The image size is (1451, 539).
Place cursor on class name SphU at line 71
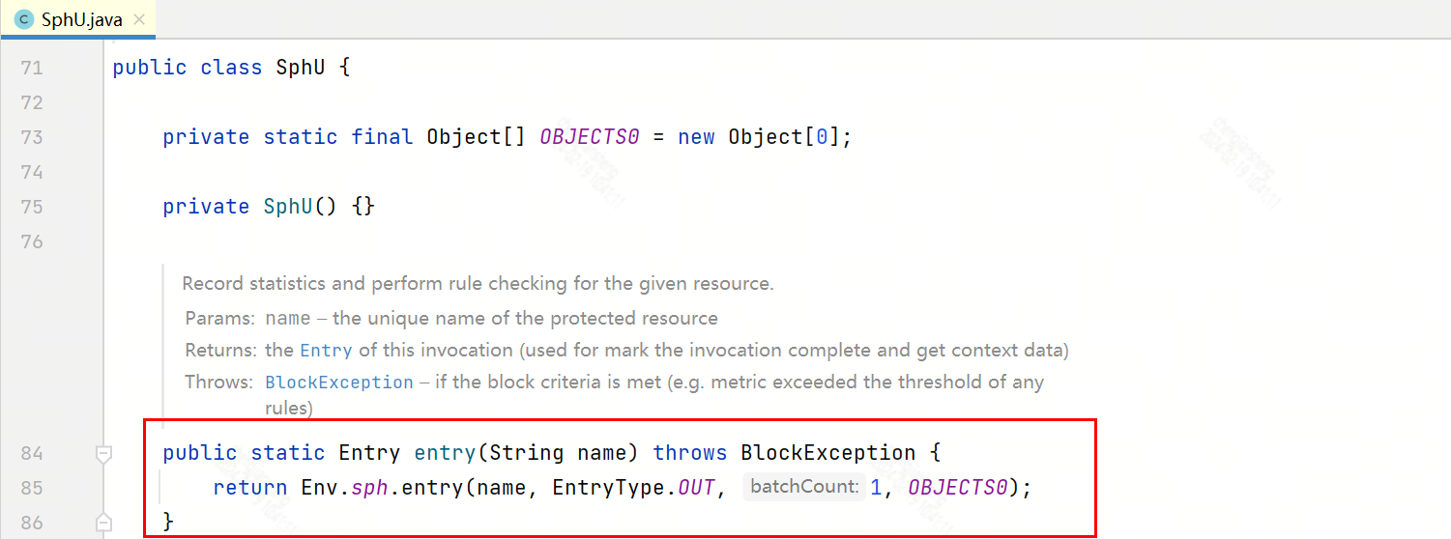pos(301,68)
